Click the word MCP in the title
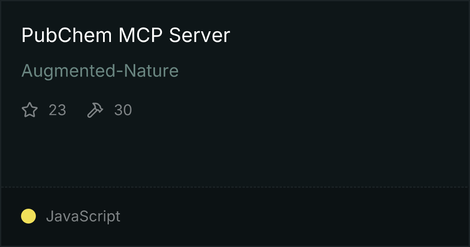 point(141,35)
